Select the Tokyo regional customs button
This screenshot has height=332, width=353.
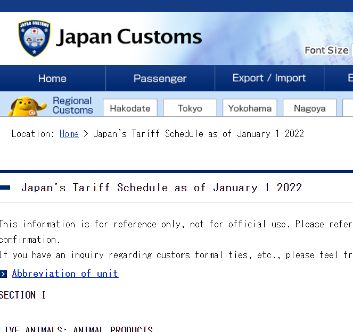(190, 108)
